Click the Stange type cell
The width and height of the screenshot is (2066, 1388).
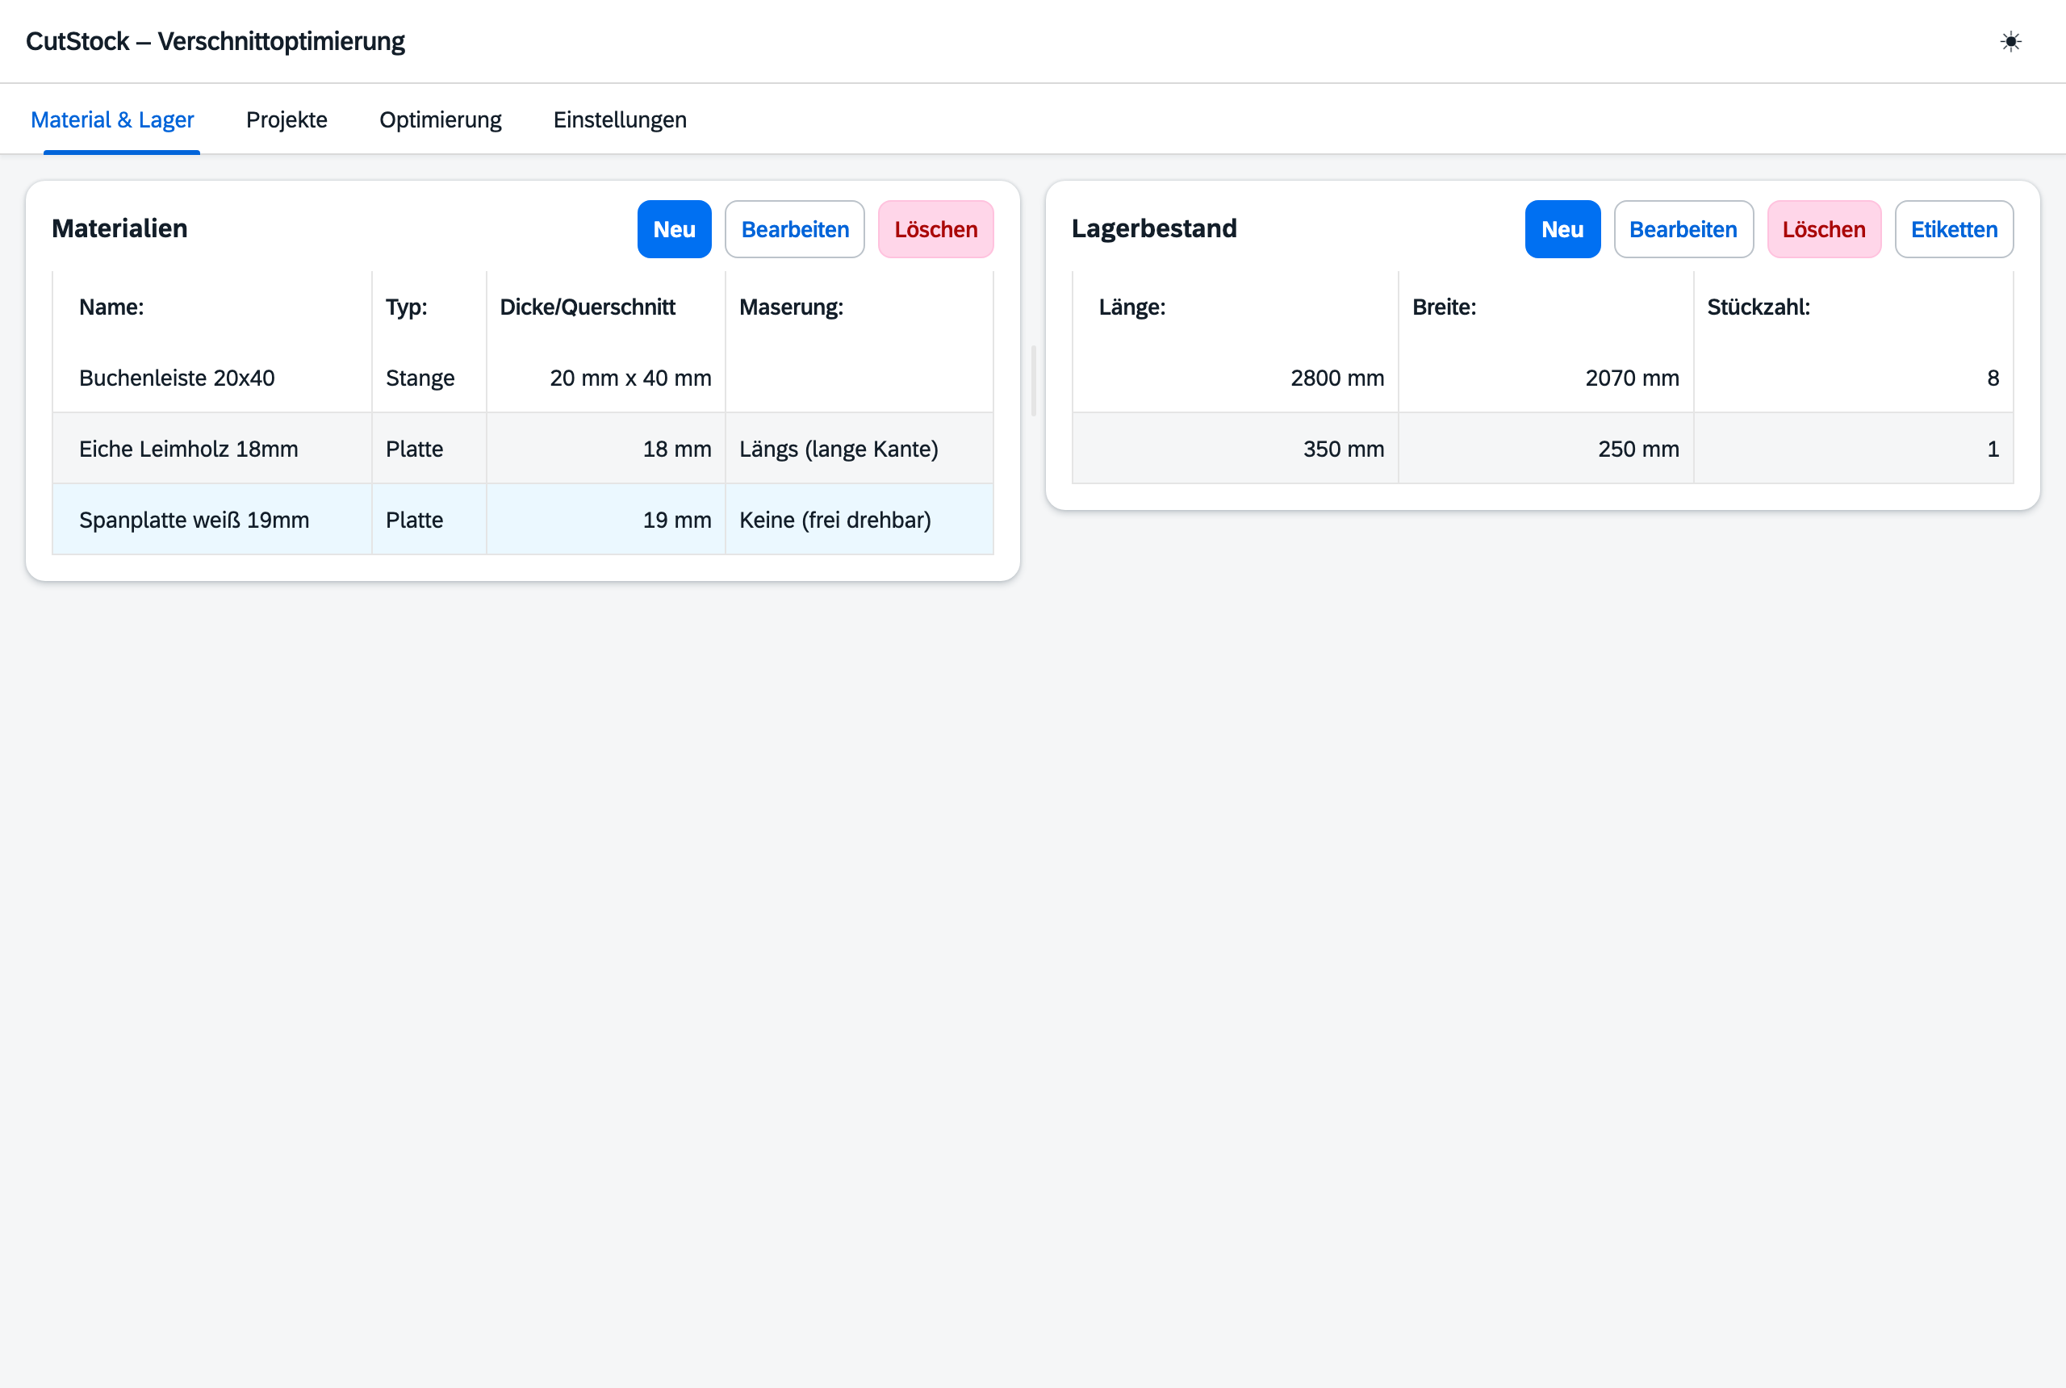click(x=429, y=378)
